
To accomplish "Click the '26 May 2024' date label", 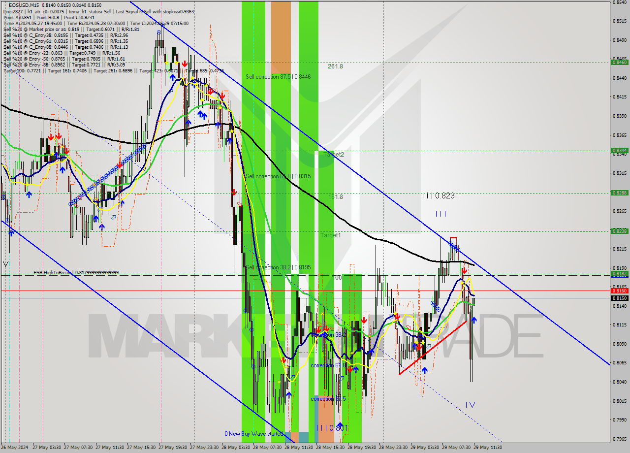I will (14, 448).
